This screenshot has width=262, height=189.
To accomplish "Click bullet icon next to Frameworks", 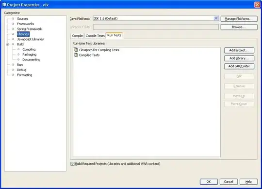I will pyautogui.click(x=13, y=24).
